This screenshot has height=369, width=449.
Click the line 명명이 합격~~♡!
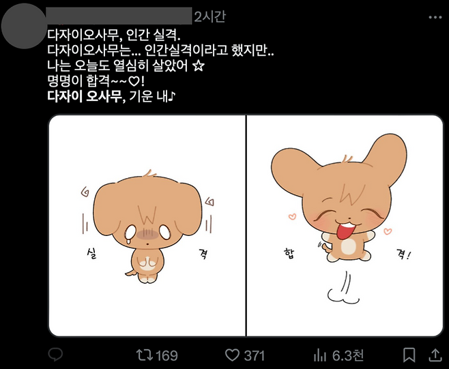point(96,81)
